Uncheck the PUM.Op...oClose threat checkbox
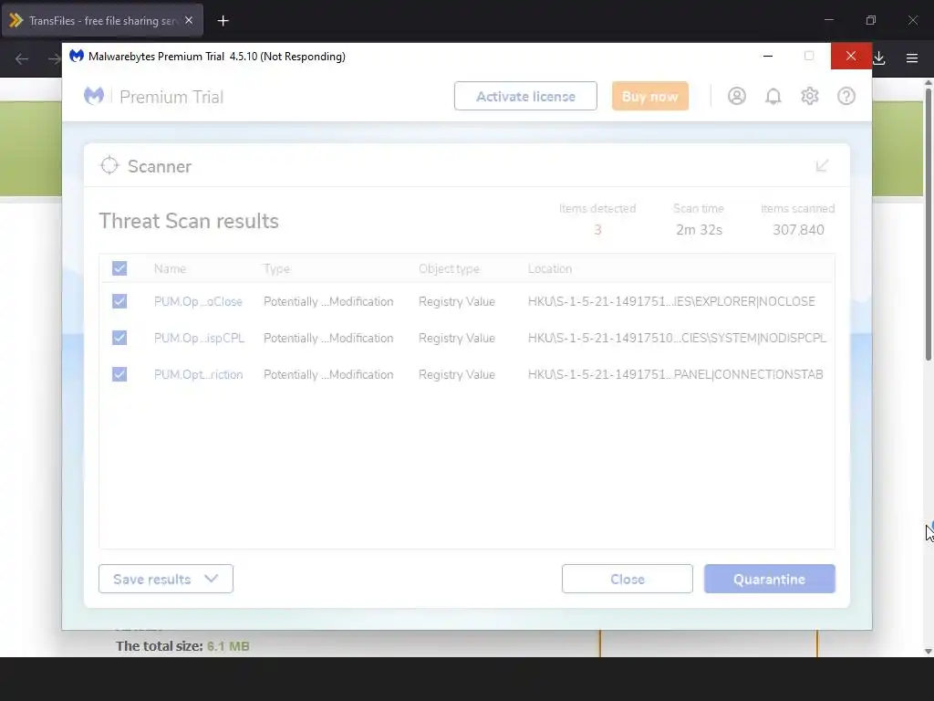 tap(119, 301)
